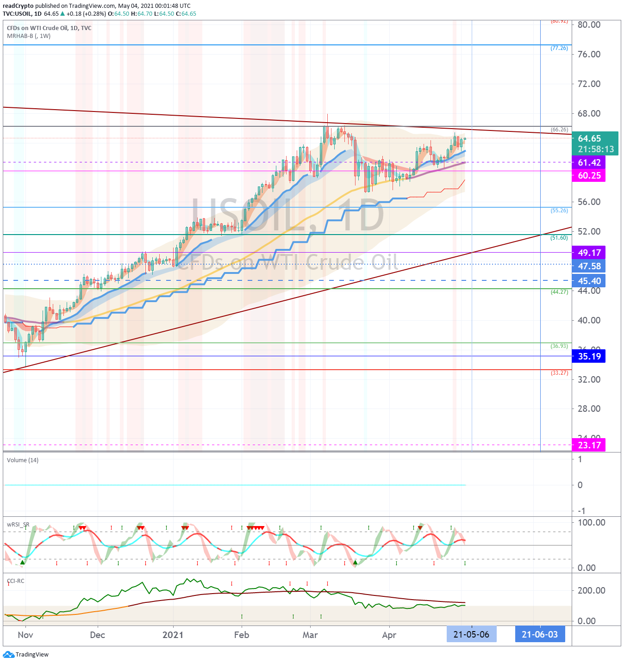Image resolution: width=624 pixels, height=663 pixels.
Task: Select the purple 61.42 price label
Action: pyautogui.click(x=589, y=162)
